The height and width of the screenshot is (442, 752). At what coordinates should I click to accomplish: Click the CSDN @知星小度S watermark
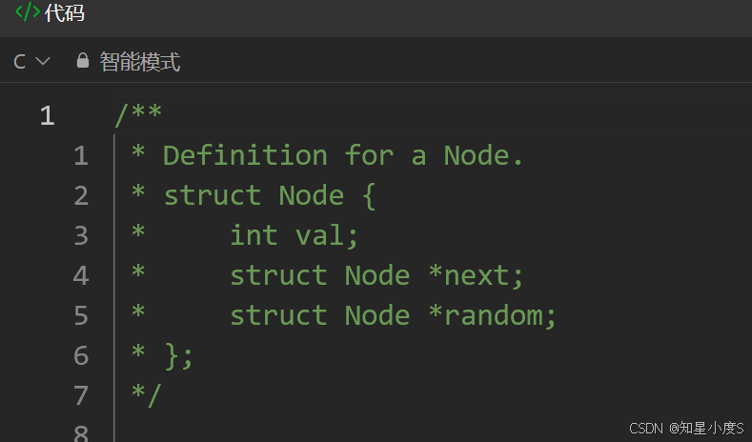coord(686,428)
